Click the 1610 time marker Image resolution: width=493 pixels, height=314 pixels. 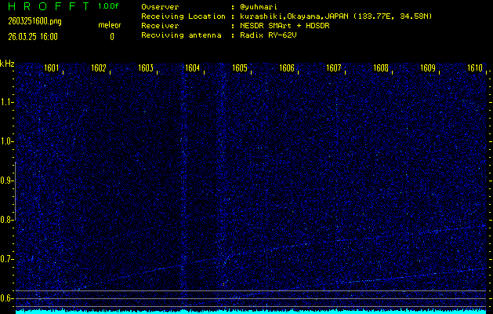pos(475,69)
